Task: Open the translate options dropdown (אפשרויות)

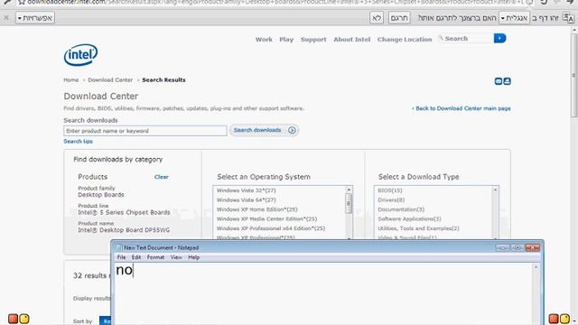Action: (x=35, y=18)
